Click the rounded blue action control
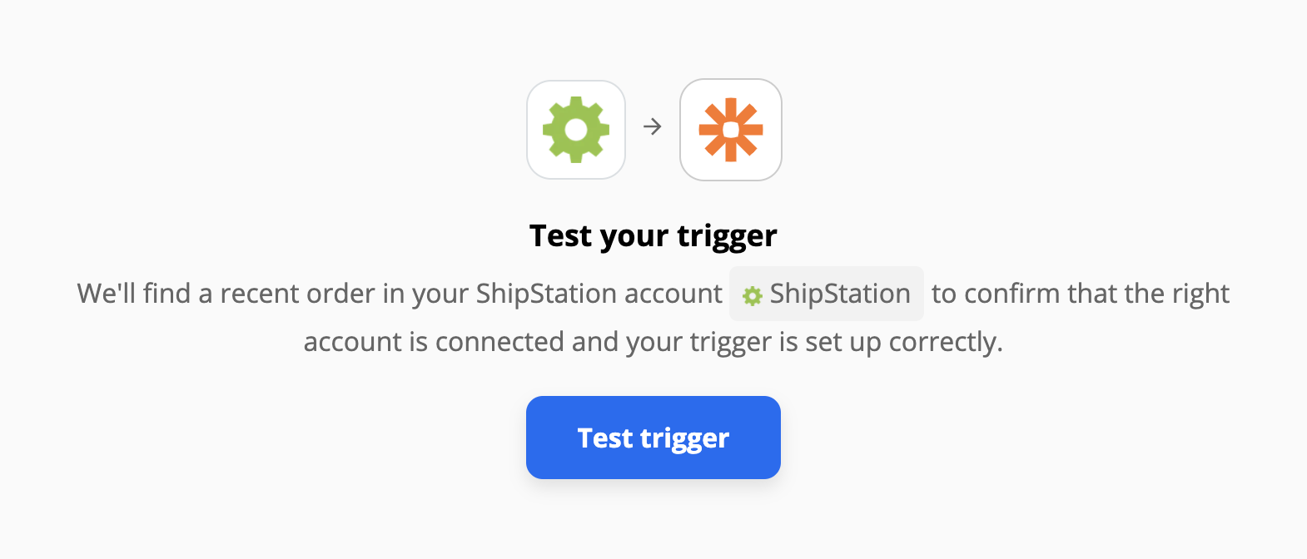This screenshot has width=1307, height=559. tap(653, 438)
